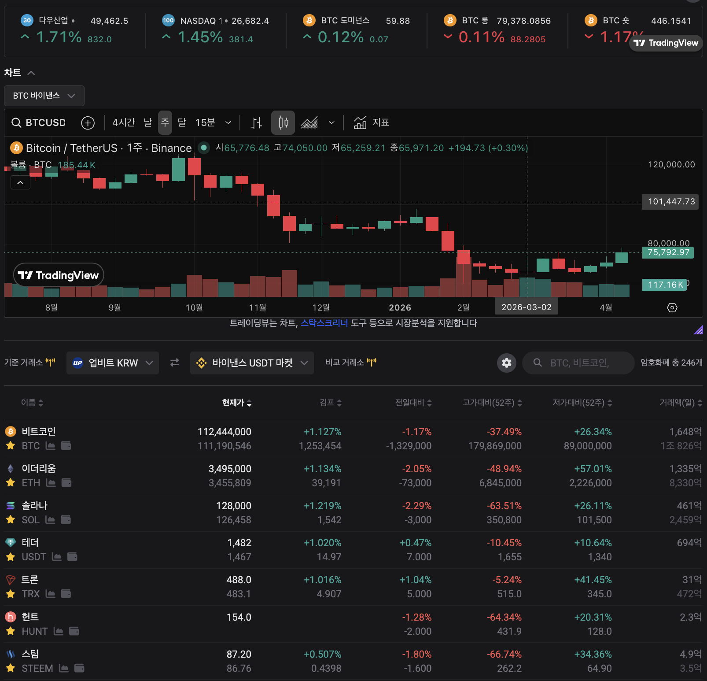Toggle the favorite star for HUNT
Screen dimensions: 707x681
(x=11, y=631)
